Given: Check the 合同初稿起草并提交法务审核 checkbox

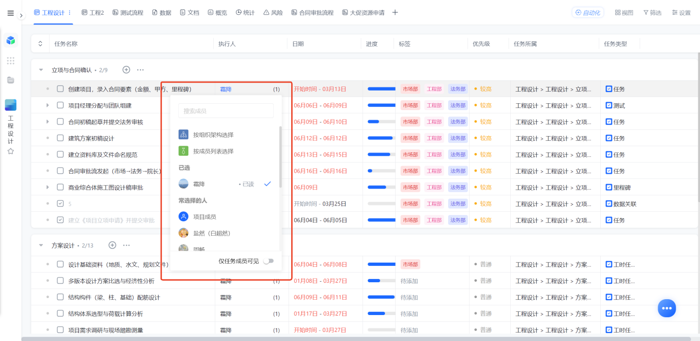Looking at the screenshot, I should [60, 122].
